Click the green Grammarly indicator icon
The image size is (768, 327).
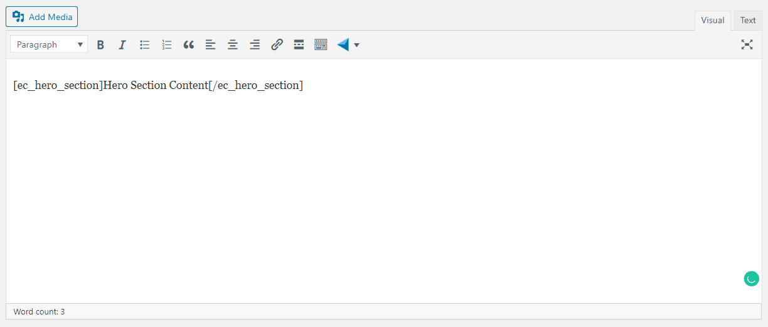coord(751,279)
